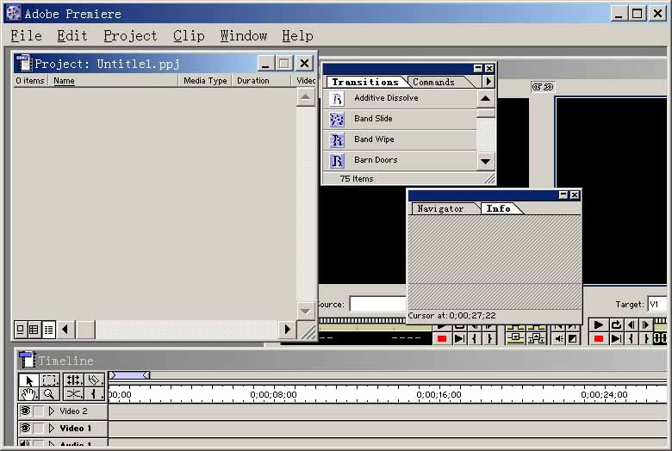Click the Barn Doors transition icon
Image resolution: width=672 pixels, height=451 pixels.
click(x=337, y=160)
